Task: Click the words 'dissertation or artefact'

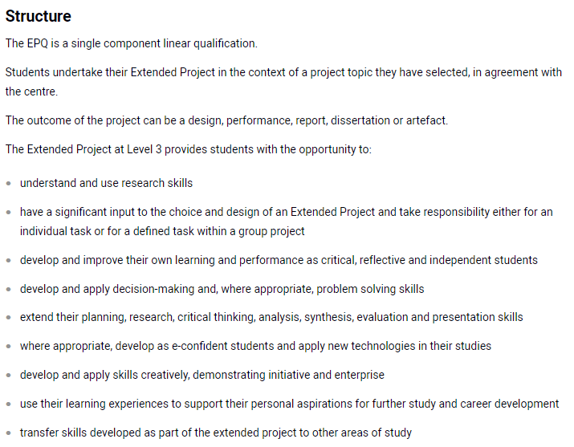Action: pyautogui.click(x=388, y=120)
